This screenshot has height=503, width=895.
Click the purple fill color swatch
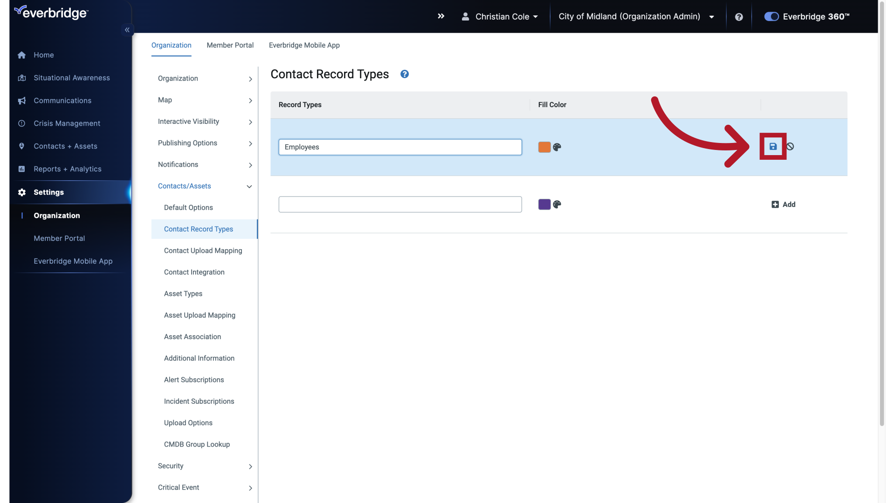(544, 204)
